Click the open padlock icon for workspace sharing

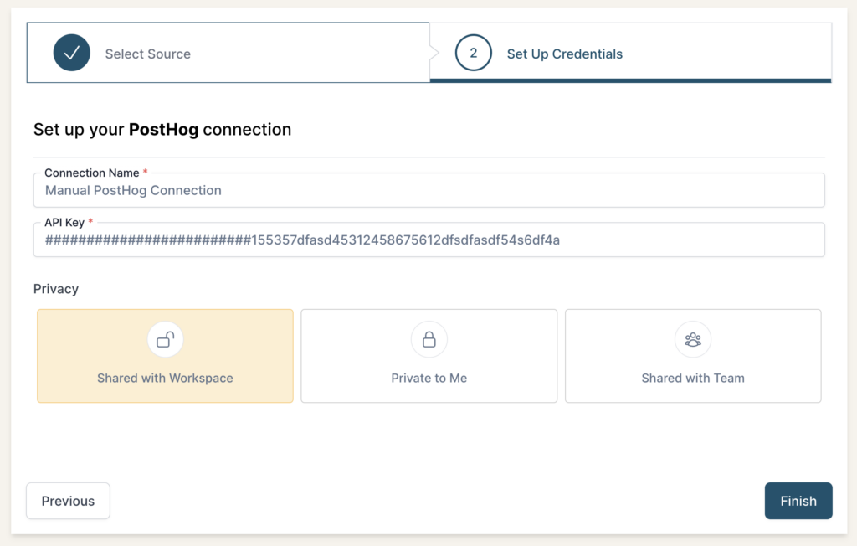point(165,339)
